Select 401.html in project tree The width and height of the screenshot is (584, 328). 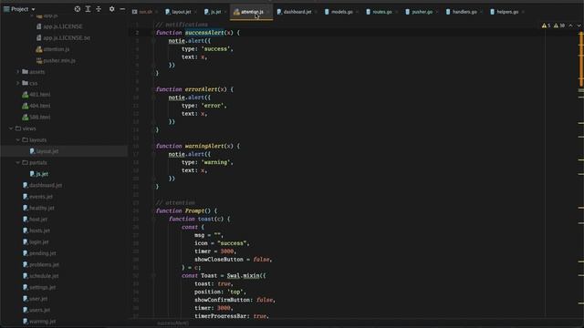[x=36, y=95]
